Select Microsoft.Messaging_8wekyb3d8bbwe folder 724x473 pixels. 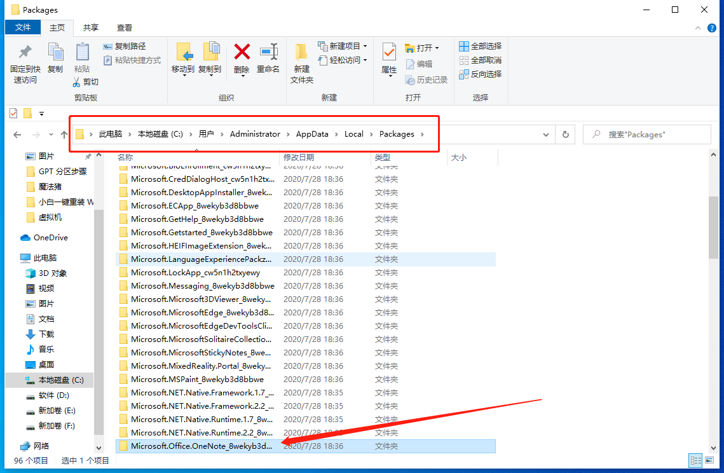click(305, 286)
